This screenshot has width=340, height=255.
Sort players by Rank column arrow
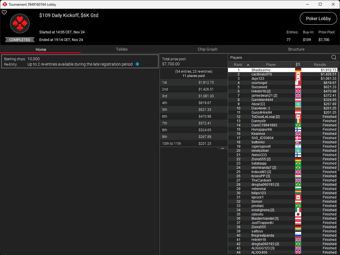(x=248, y=65)
